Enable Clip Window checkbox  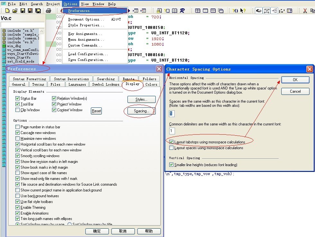point(17,110)
